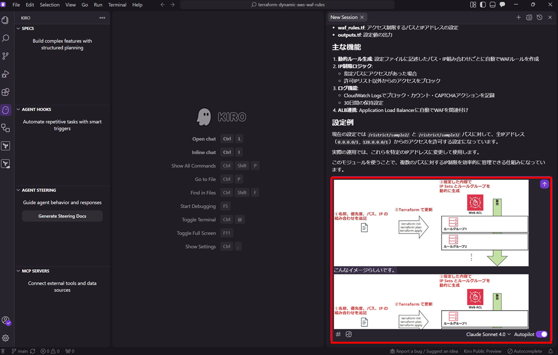Toggle the bottom panel icon

tap(492, 4)
